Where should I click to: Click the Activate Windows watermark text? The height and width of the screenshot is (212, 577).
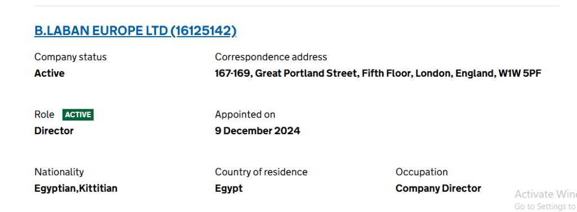tap(545, 194)
